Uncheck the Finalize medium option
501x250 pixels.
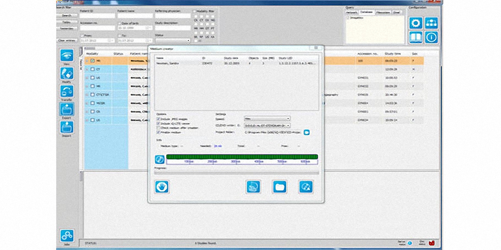point(158,132)
